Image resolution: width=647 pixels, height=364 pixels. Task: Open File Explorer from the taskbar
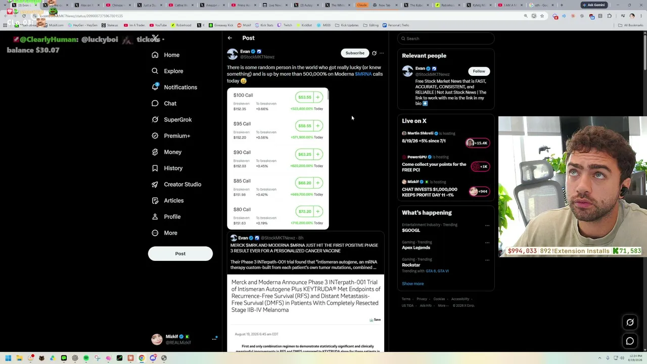click(19, 358)
